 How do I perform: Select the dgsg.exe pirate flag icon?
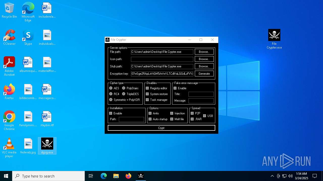[x=47, y=146]
